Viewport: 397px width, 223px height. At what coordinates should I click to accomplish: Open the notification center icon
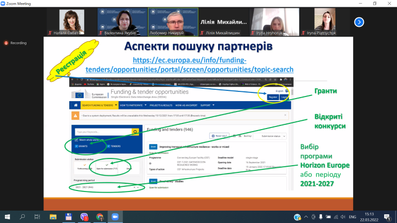click(387, 217)
